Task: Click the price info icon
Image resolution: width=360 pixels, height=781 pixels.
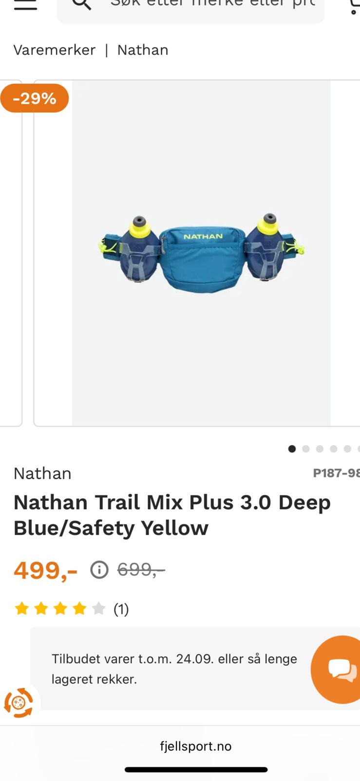Action: click(x=99, y=570)
